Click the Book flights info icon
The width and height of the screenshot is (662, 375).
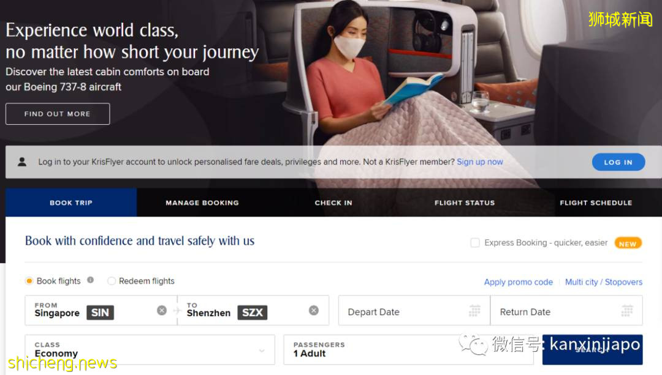tap(90, 280)
